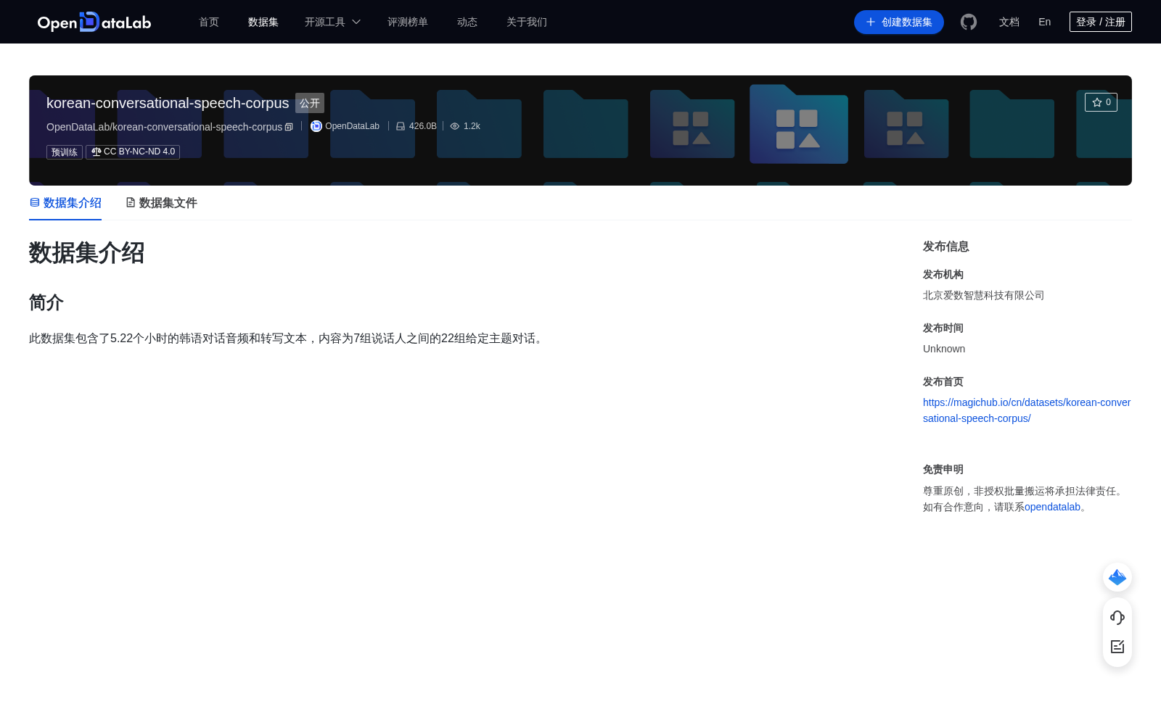Click the 426.0B size text

coord(423,126)
